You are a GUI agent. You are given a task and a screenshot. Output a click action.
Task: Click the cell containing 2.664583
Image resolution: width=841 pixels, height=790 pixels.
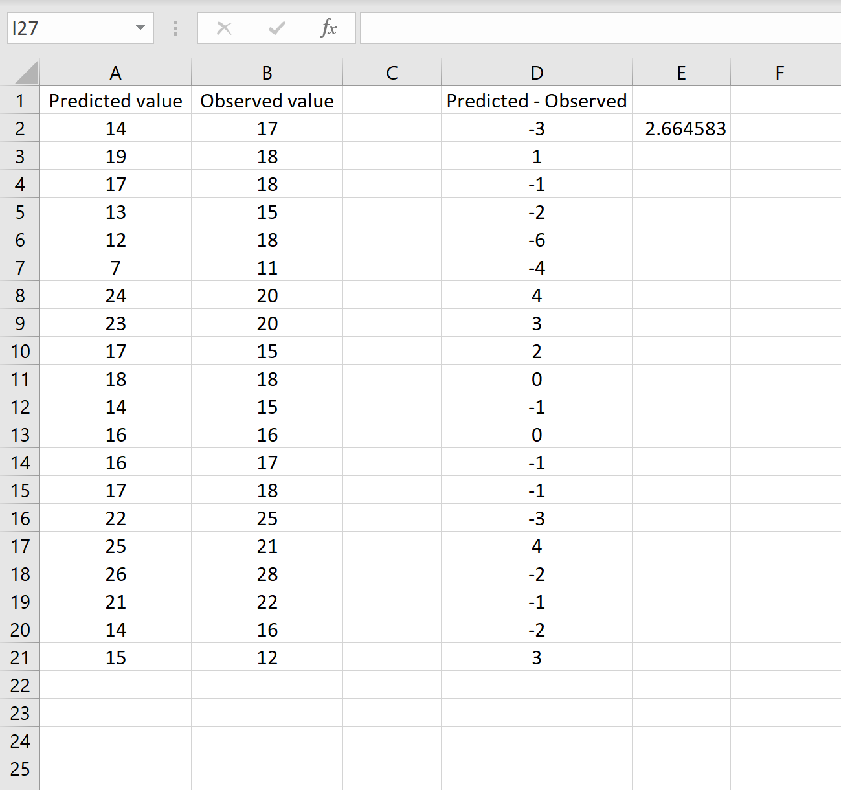[x=681, y=128]
